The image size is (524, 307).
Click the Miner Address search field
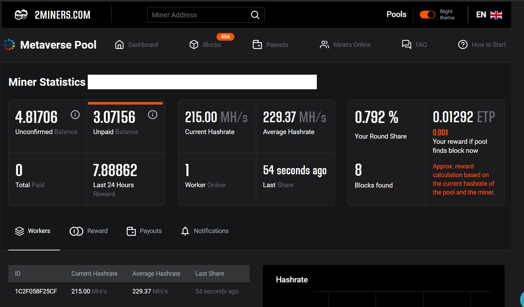[206, 15]
